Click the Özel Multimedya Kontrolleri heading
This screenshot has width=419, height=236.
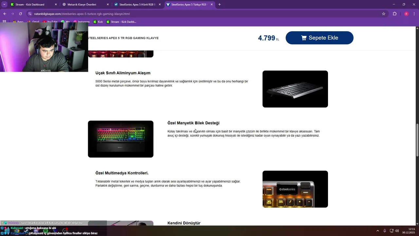click(122, 173)
